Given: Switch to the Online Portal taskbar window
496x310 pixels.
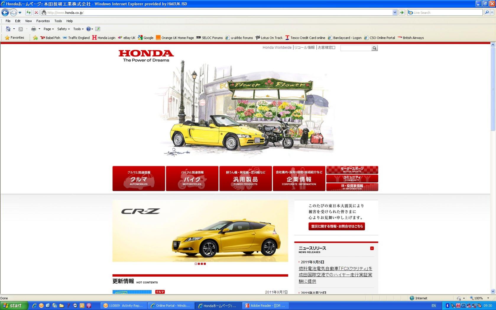Looking at the screenshot, I should pyautogui.click(x=171, y=306).
